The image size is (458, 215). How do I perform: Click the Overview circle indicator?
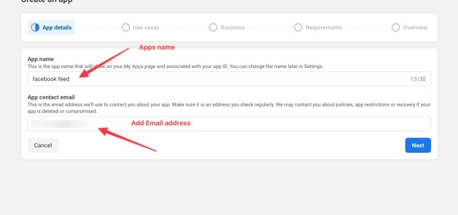(x=396, y=27)
